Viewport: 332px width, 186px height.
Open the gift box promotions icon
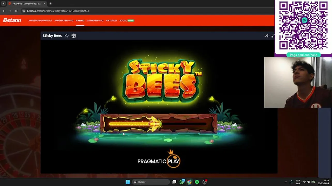click(x=74, y=36)
